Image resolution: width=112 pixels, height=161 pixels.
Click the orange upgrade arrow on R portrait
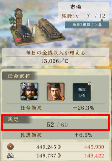63,98
